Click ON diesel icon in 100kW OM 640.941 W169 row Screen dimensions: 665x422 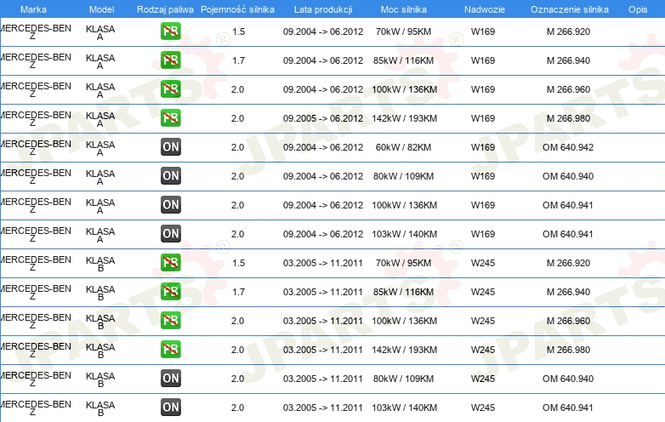[x=170, y=204]
